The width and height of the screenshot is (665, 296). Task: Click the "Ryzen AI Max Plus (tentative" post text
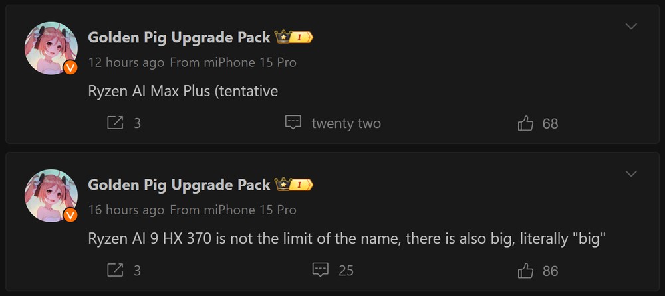(182, 92)
